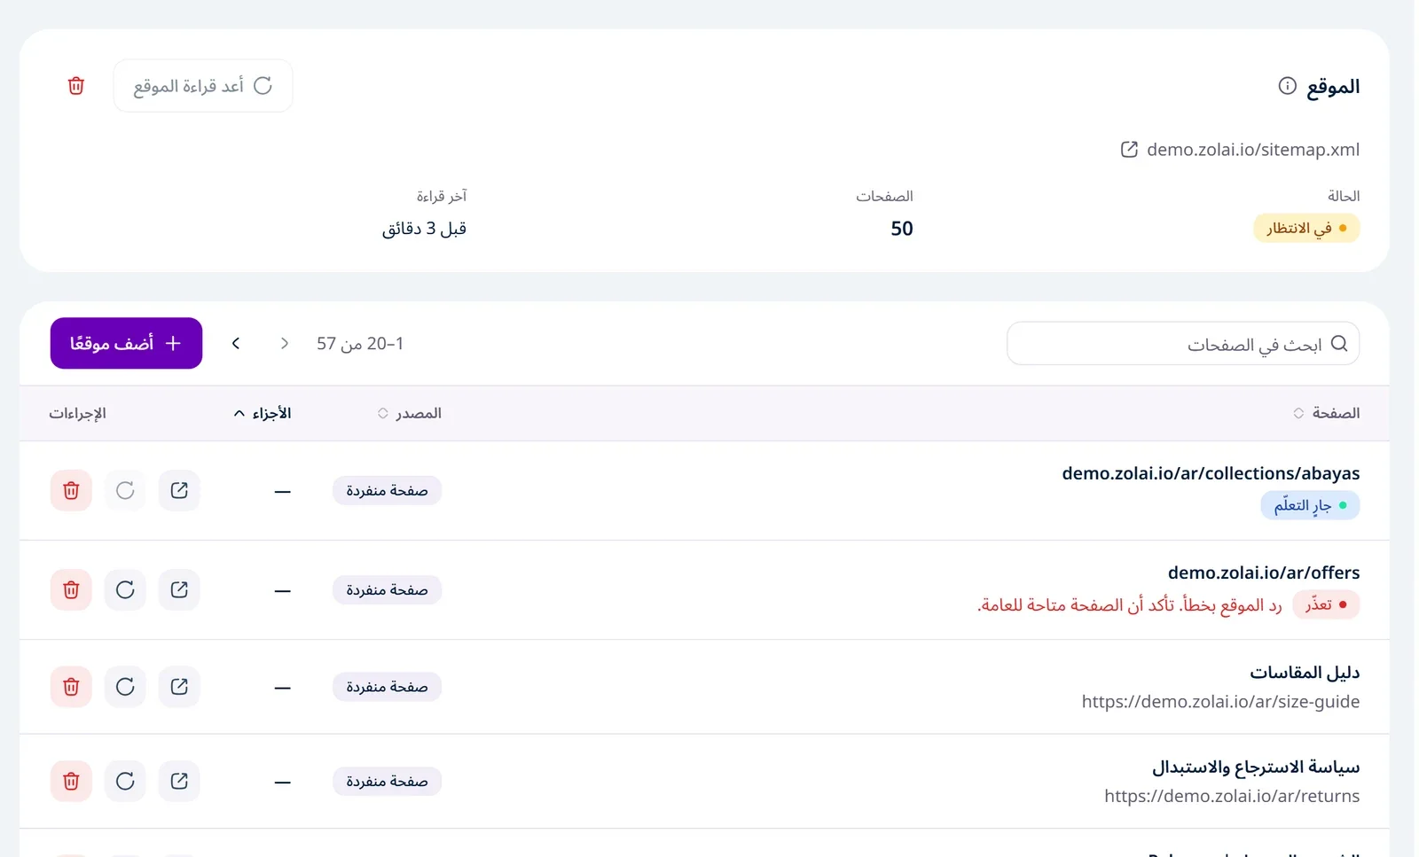The width and height of the screenshot is (1419, 857).
Task: Go to previous page with the right chevron
Action: coord(284,343)
